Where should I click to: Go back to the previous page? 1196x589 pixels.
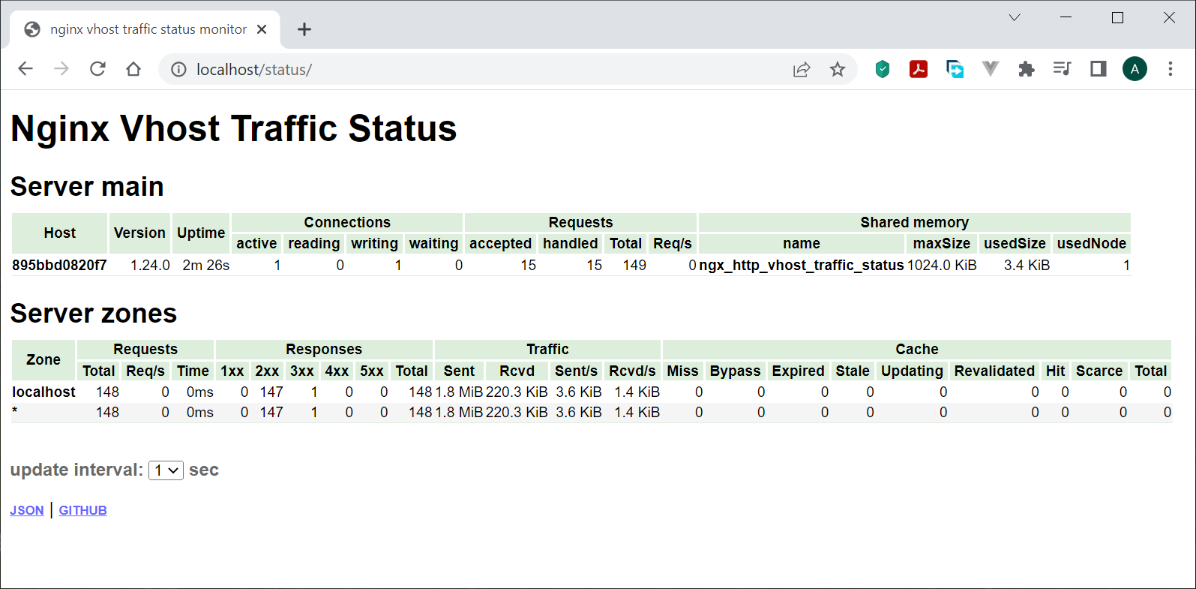point(25,69)
